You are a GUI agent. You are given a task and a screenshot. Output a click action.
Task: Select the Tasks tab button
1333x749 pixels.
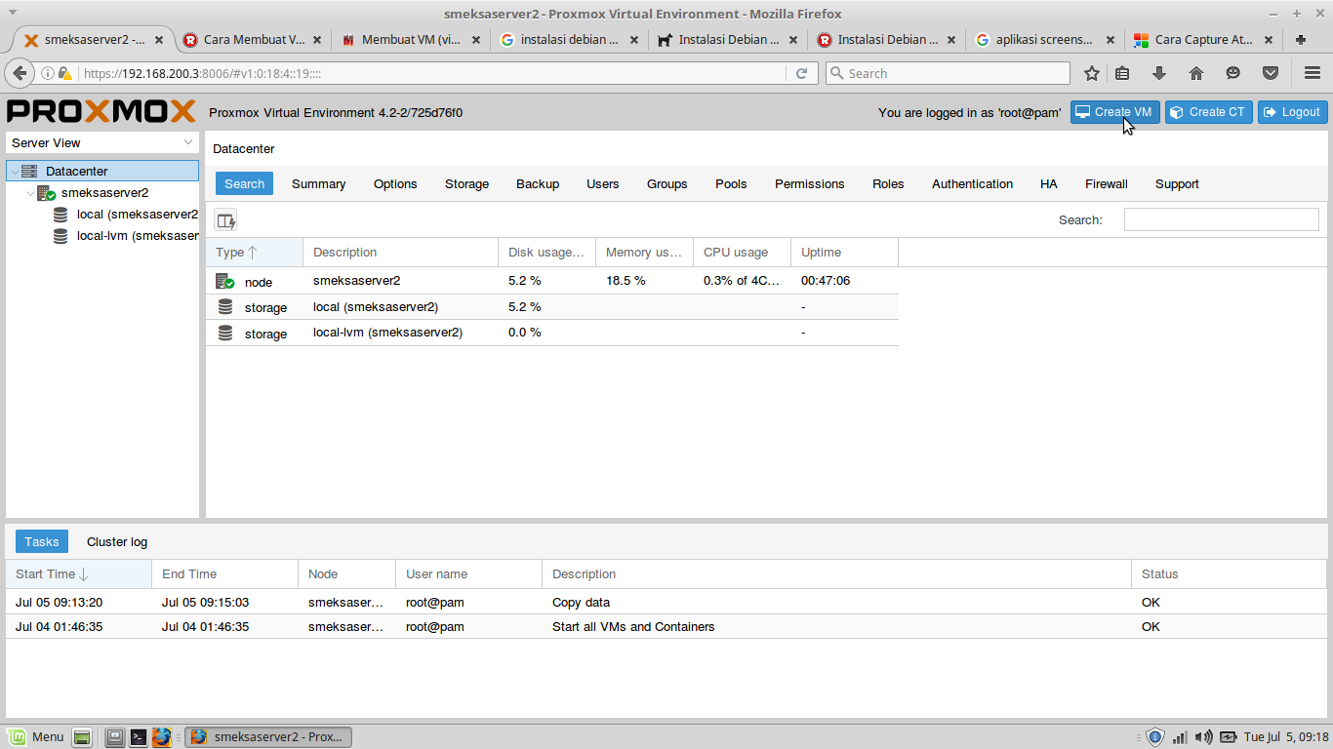42,541
